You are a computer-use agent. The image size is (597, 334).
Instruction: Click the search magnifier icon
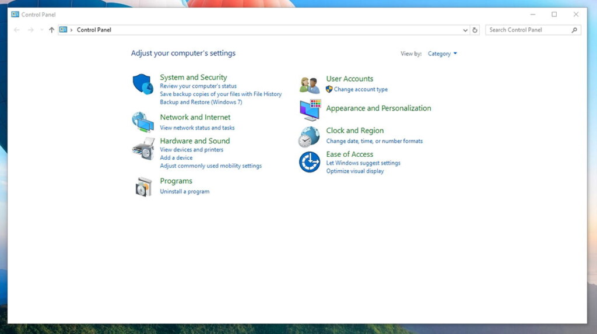coord(574,30)
